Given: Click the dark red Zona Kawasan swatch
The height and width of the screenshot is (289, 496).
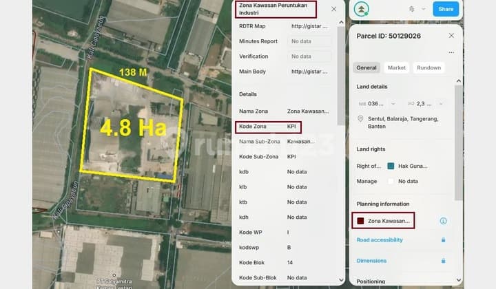Looking at the screenshot, I should [x=360, y=221].
